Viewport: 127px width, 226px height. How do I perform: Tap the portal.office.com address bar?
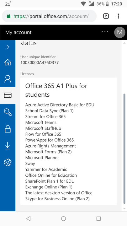coord(49,16)
